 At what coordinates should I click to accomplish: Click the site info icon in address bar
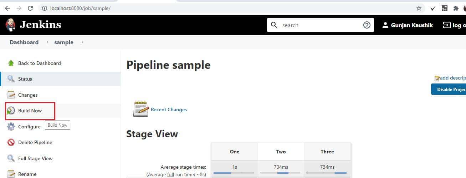[45, 8]
